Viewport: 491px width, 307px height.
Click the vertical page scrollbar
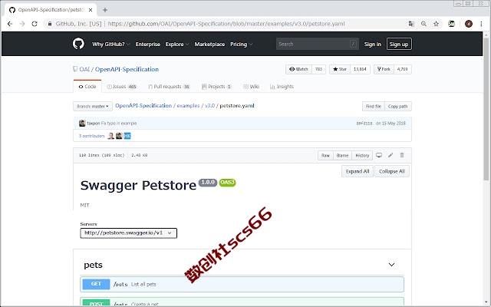pyautogui.click(x=486, y=108)
